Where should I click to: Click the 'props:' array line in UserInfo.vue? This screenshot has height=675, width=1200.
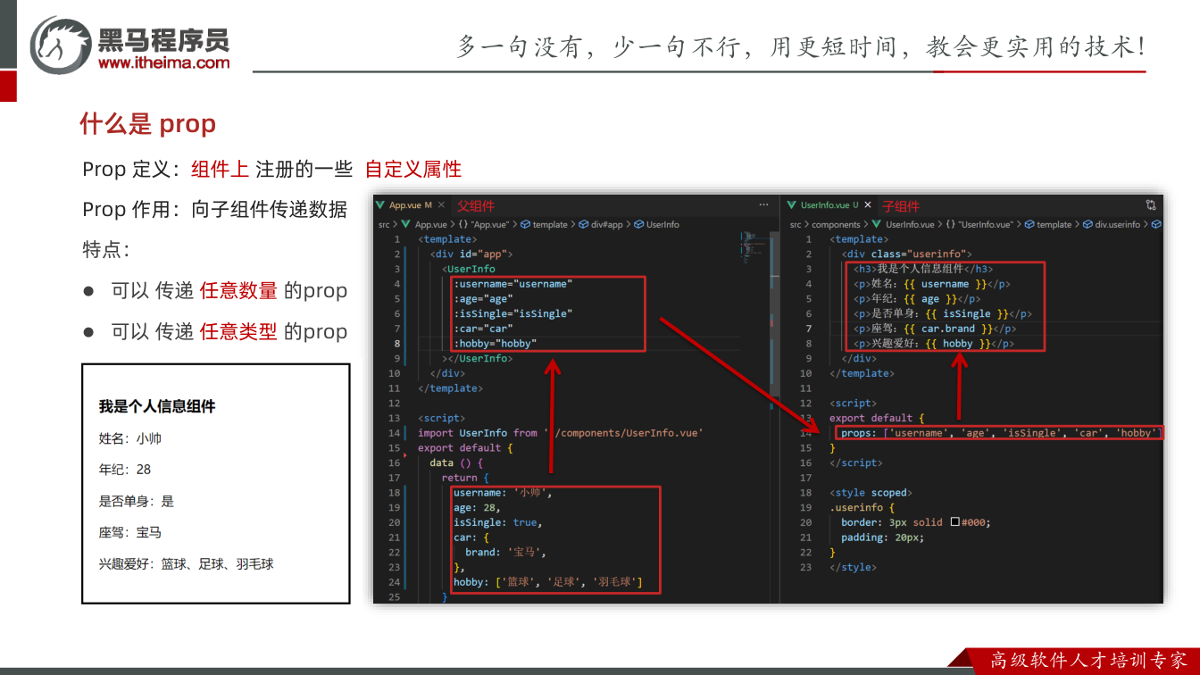1000,433
